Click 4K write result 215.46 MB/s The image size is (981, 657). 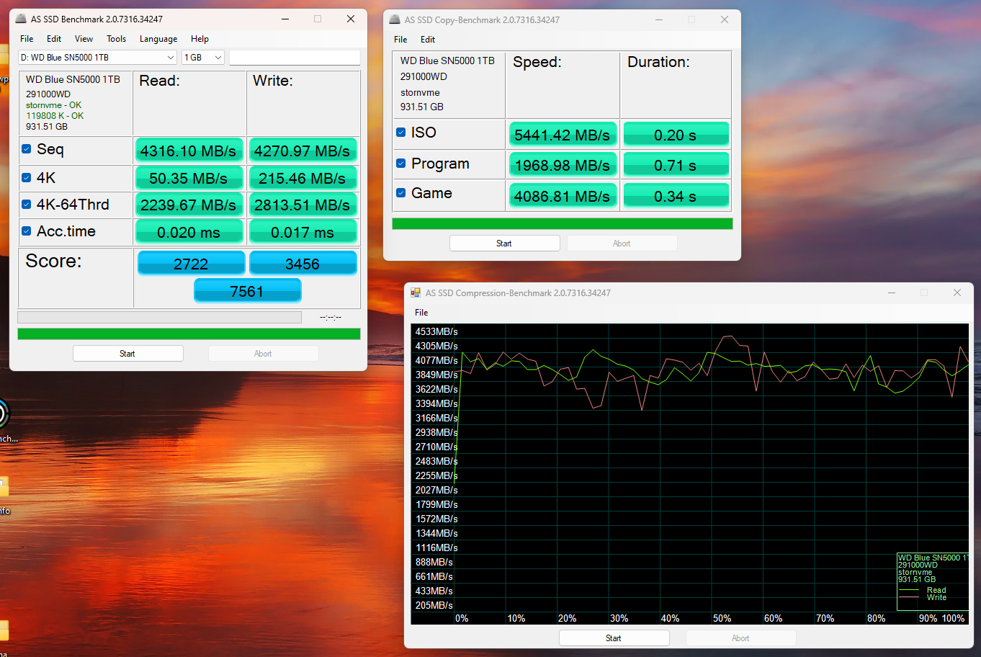click(x=303, y=178)
